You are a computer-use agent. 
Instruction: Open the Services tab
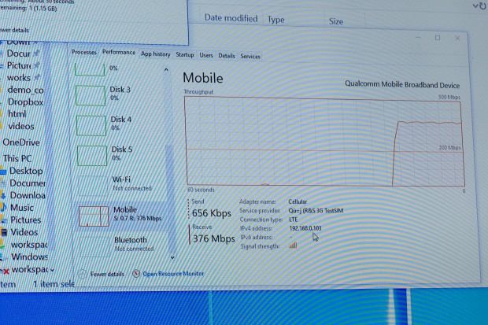(250, 57)
